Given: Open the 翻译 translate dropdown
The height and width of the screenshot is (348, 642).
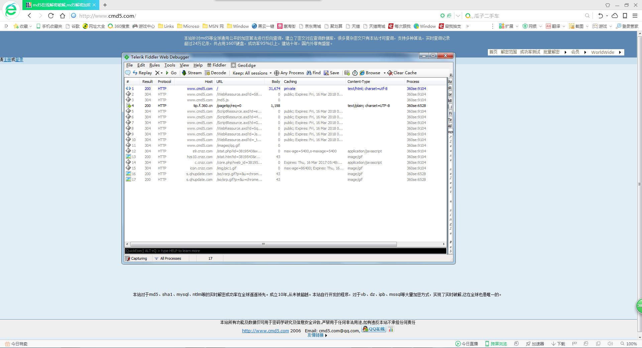Looking at the screenshot, I should [x=555, y=26].
